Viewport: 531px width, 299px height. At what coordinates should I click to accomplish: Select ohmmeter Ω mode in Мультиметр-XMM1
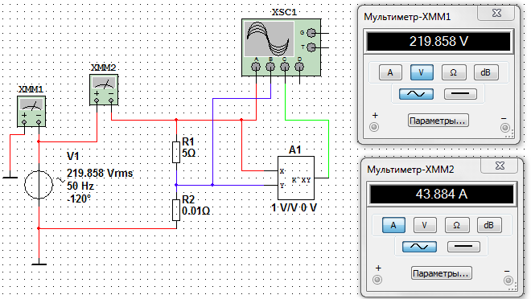(454, 72)
